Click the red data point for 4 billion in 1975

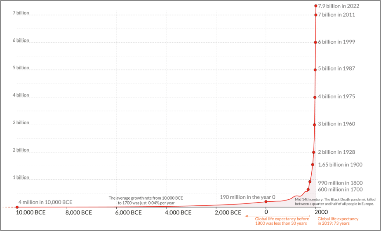tap(315, 97)
